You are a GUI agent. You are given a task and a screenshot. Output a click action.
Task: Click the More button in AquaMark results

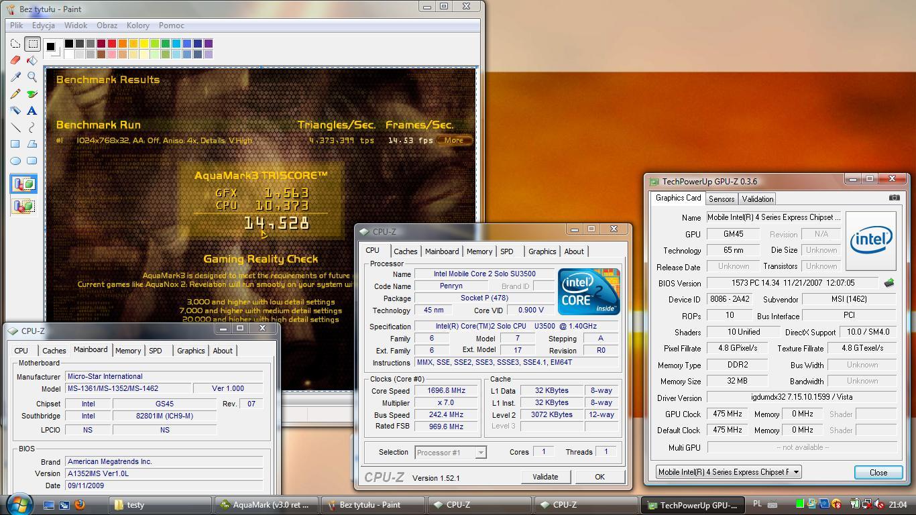454,140
